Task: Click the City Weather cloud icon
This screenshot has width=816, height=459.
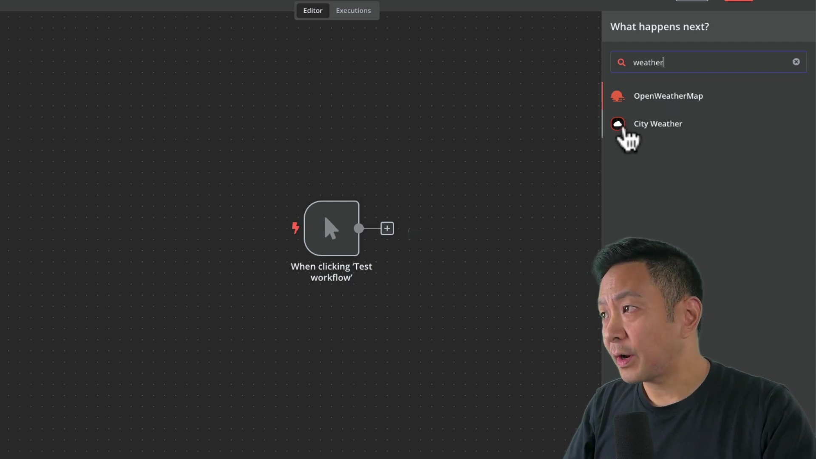Action: coord(618,124)
